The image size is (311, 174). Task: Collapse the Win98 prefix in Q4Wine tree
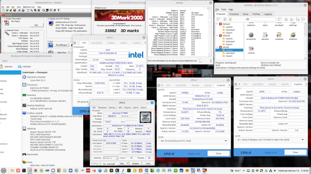pyautogui.click(x=217, y=47)
